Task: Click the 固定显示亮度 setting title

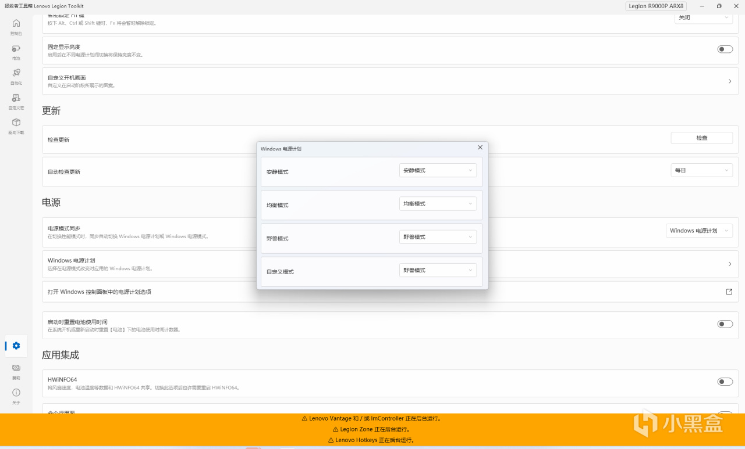Action: pos(64,46)
